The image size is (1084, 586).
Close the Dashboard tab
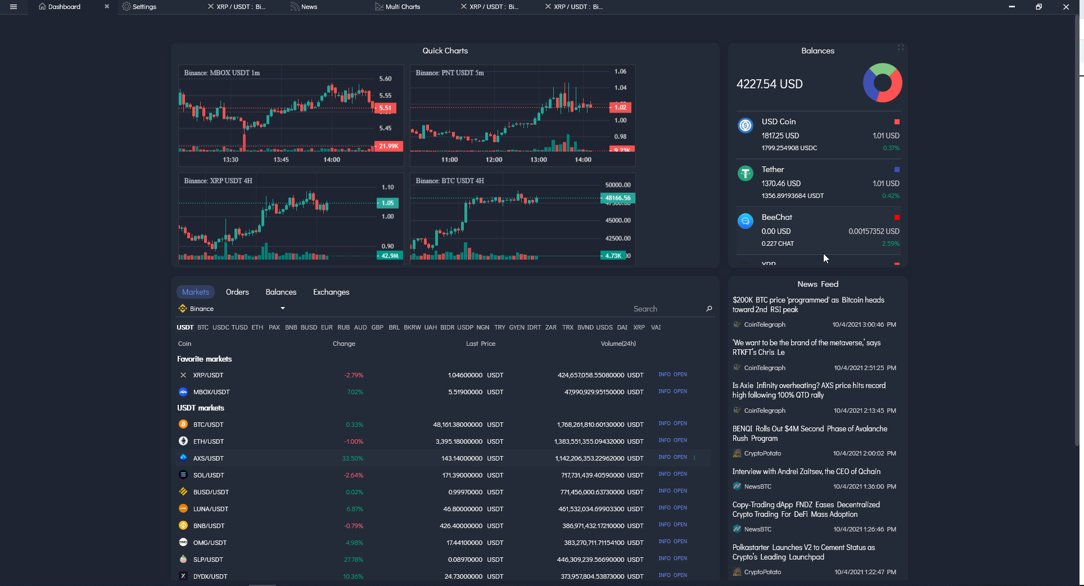(x=107, y=7)
